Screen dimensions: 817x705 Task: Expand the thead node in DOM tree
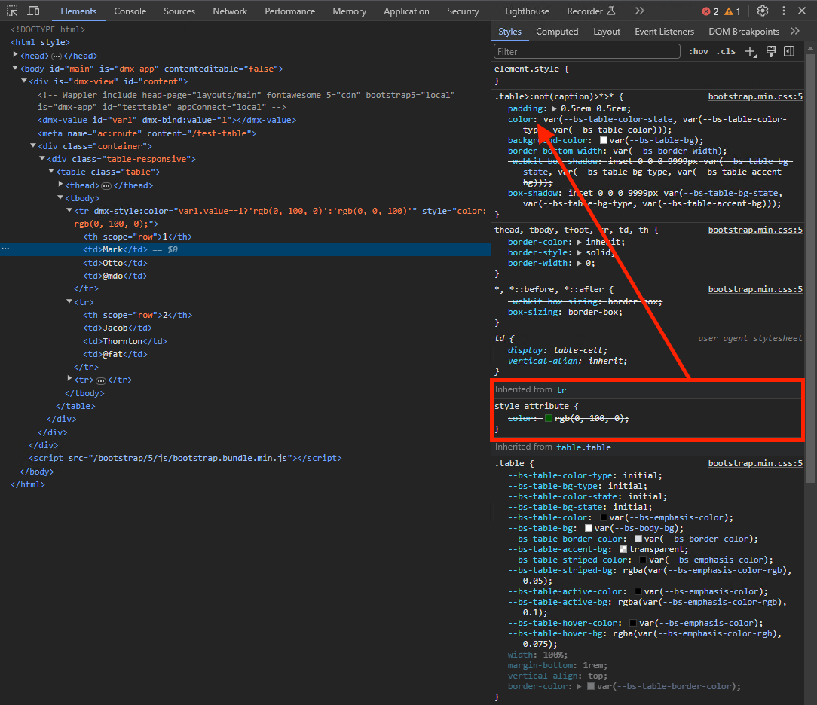(x=62, y=185)
